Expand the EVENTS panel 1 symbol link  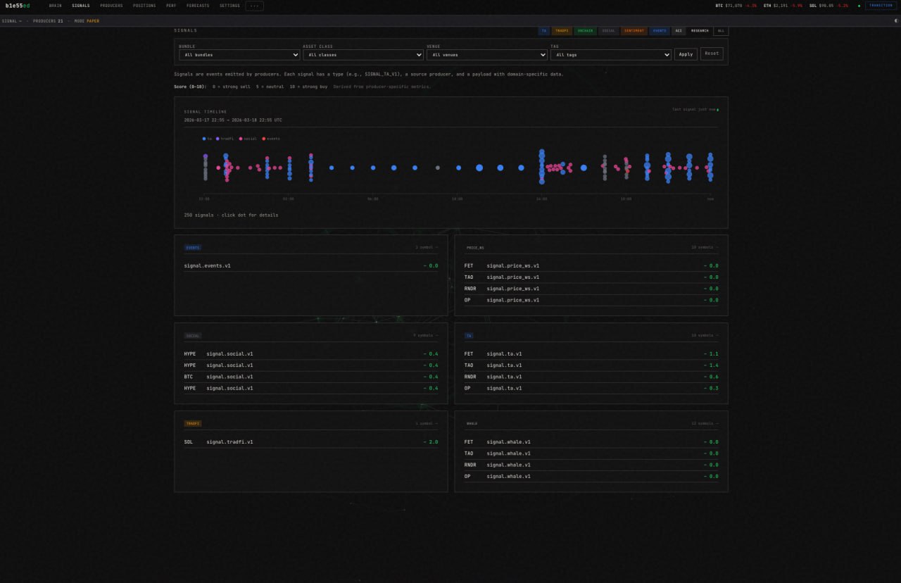click(427, 247)
